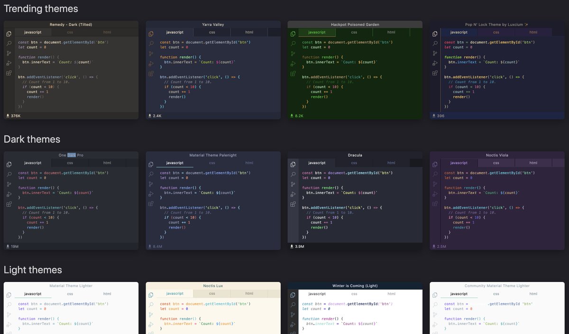The width and height of the screenshot is (569, 334).
Task: Open html tab in Winter is Coming (Light) card
Action: coord(391,293)
